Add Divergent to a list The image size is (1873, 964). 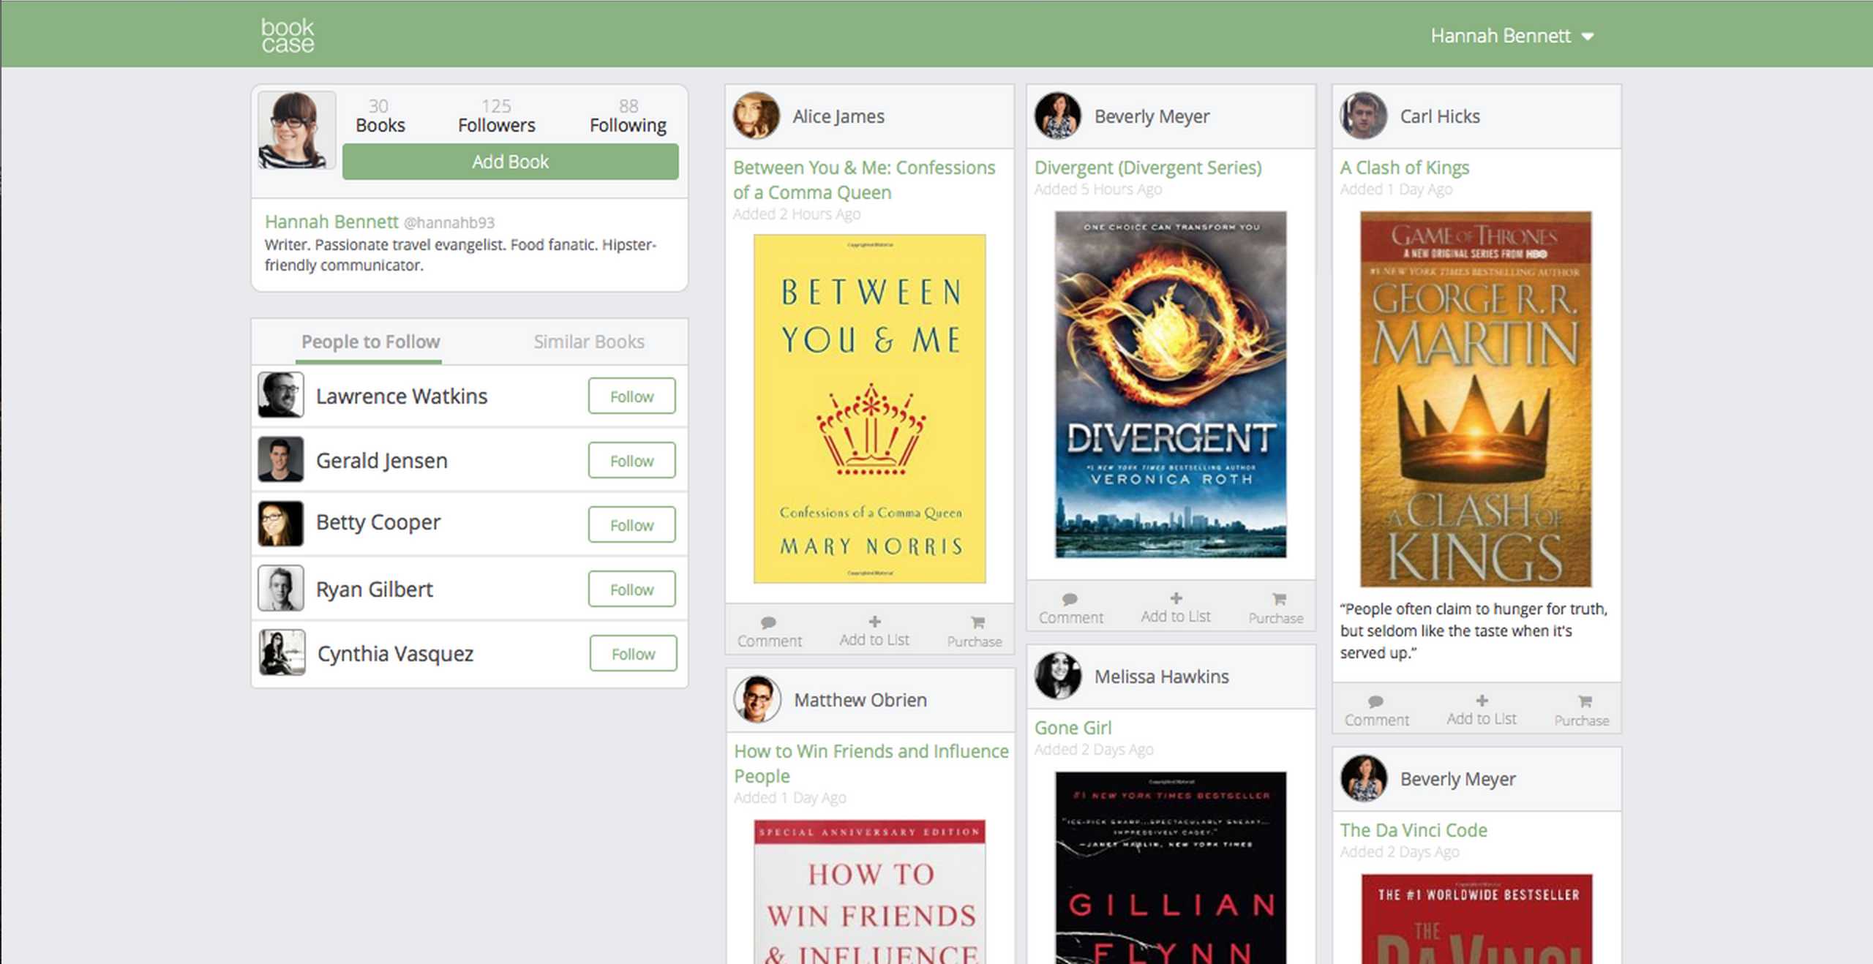coord(1176,608)
